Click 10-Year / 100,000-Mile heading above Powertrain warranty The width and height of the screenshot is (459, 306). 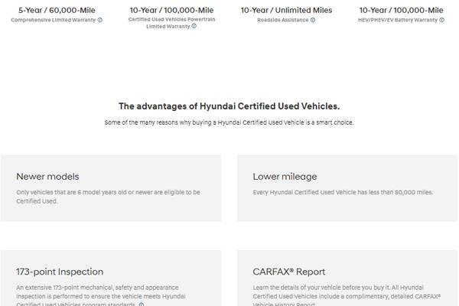[172, 10]
